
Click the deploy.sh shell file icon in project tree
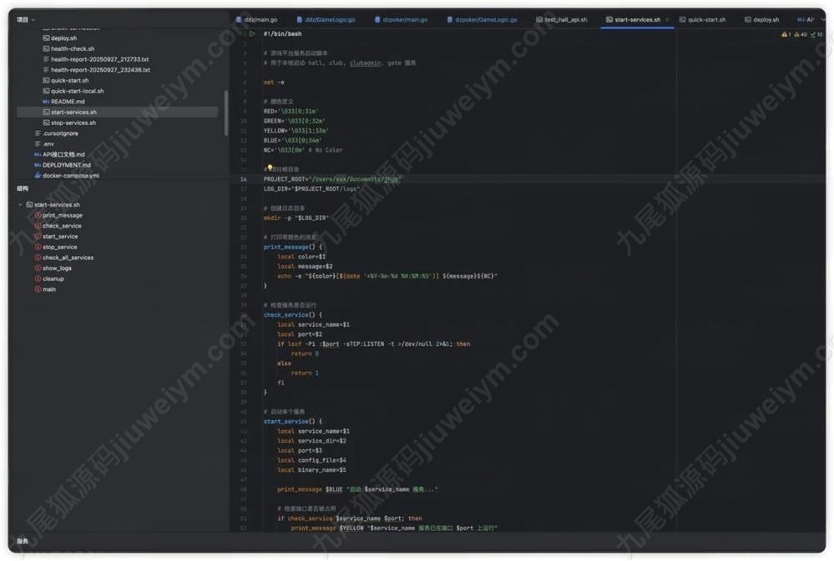(x=46, y=38)
